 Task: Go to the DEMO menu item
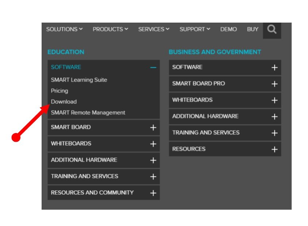point(228,30)
